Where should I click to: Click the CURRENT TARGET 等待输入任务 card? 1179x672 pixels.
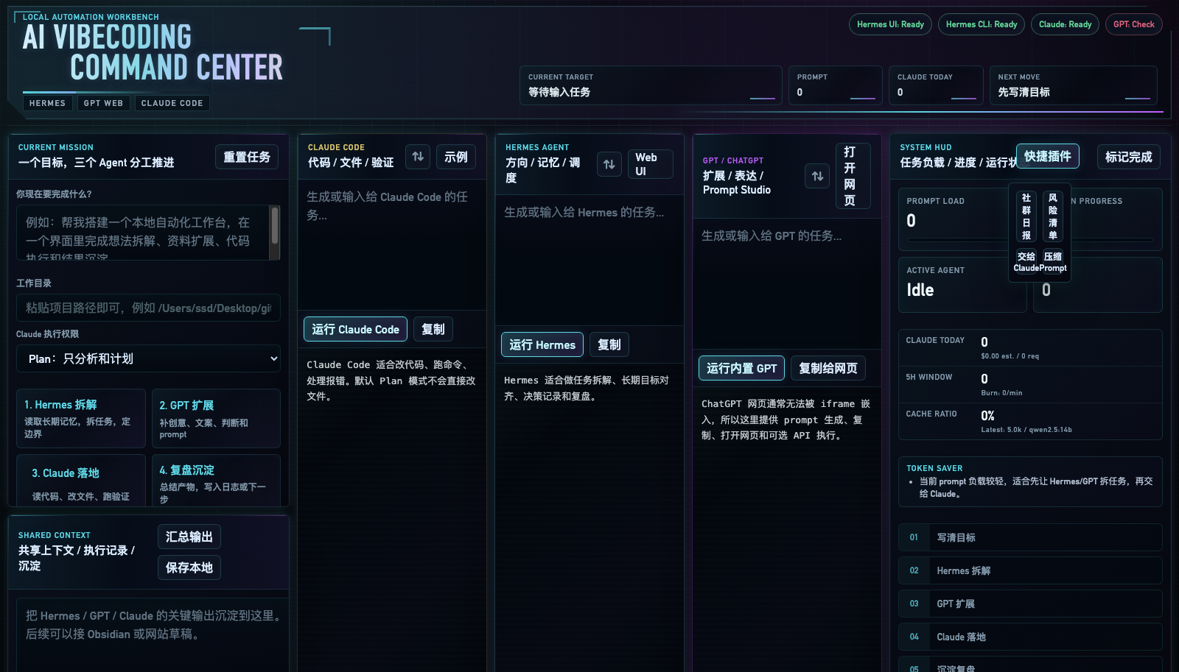pos(651,85)
